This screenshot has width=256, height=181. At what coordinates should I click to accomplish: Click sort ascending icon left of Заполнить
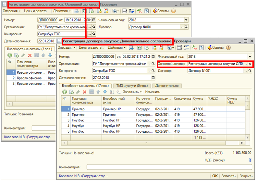tap(112, 92)
